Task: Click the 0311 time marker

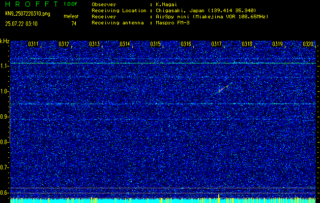Action: pyautogui.click(x=33, y=44)
